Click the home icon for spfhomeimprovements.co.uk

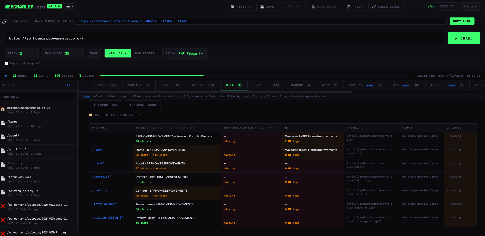point(3,109)
